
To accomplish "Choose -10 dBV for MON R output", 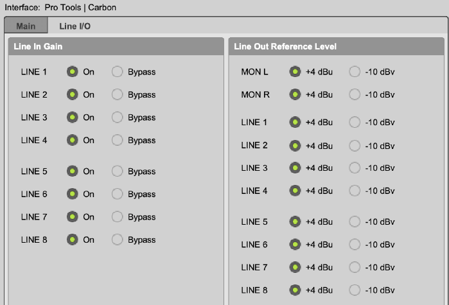I will pos(355,95).
